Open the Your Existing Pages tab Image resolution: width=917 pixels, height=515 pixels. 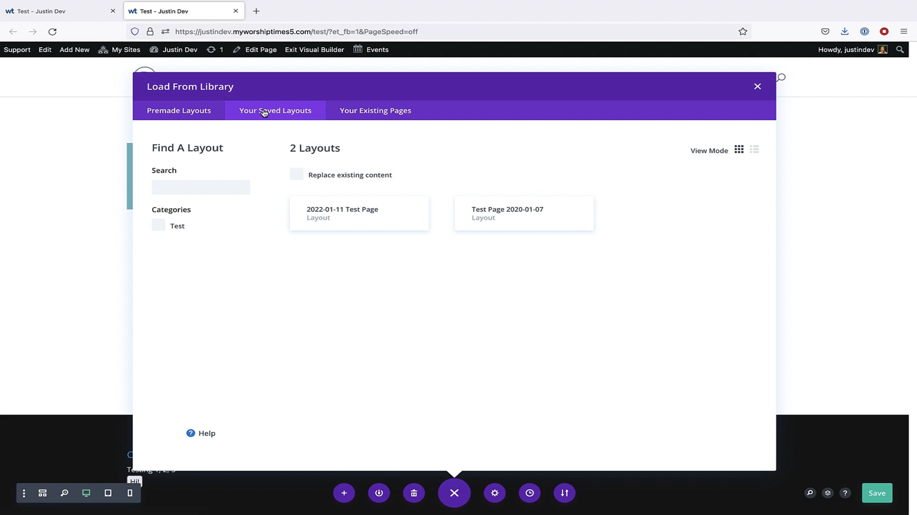tap(375, 111)
